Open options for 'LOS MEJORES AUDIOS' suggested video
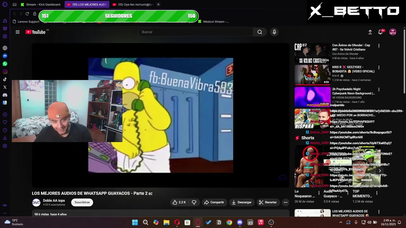 click(x=379, y=212)
